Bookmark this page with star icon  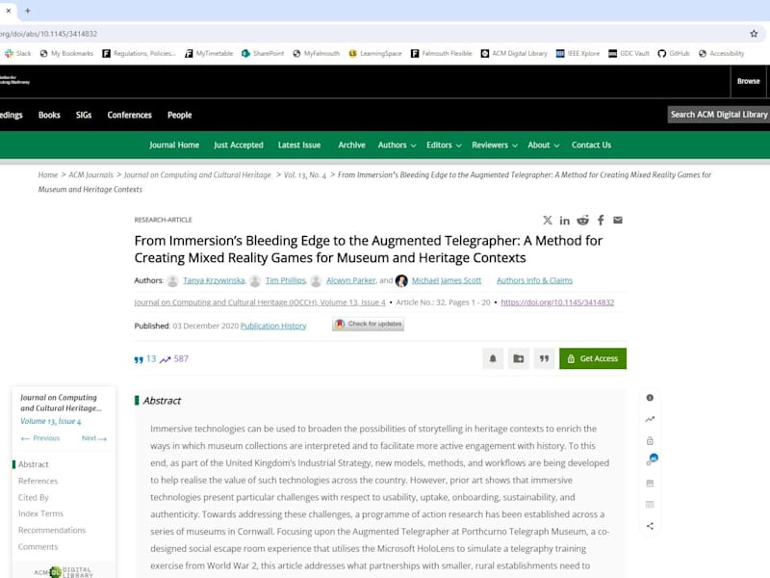tap(754, 34)
